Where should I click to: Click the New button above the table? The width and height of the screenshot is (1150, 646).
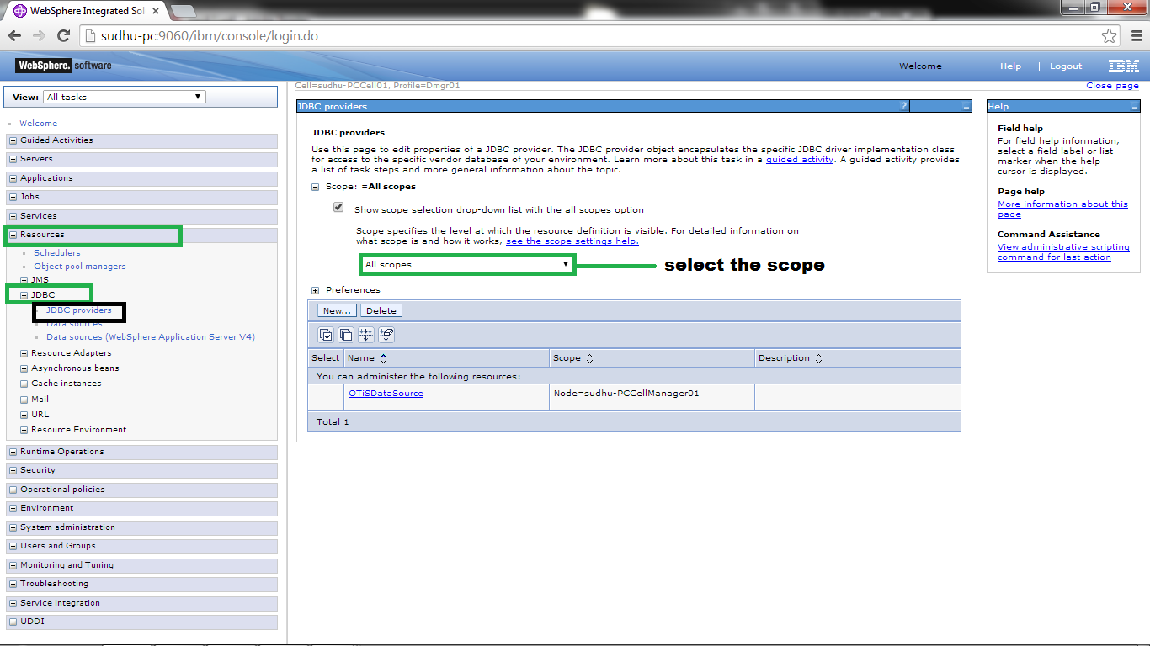tap(336, 310)
